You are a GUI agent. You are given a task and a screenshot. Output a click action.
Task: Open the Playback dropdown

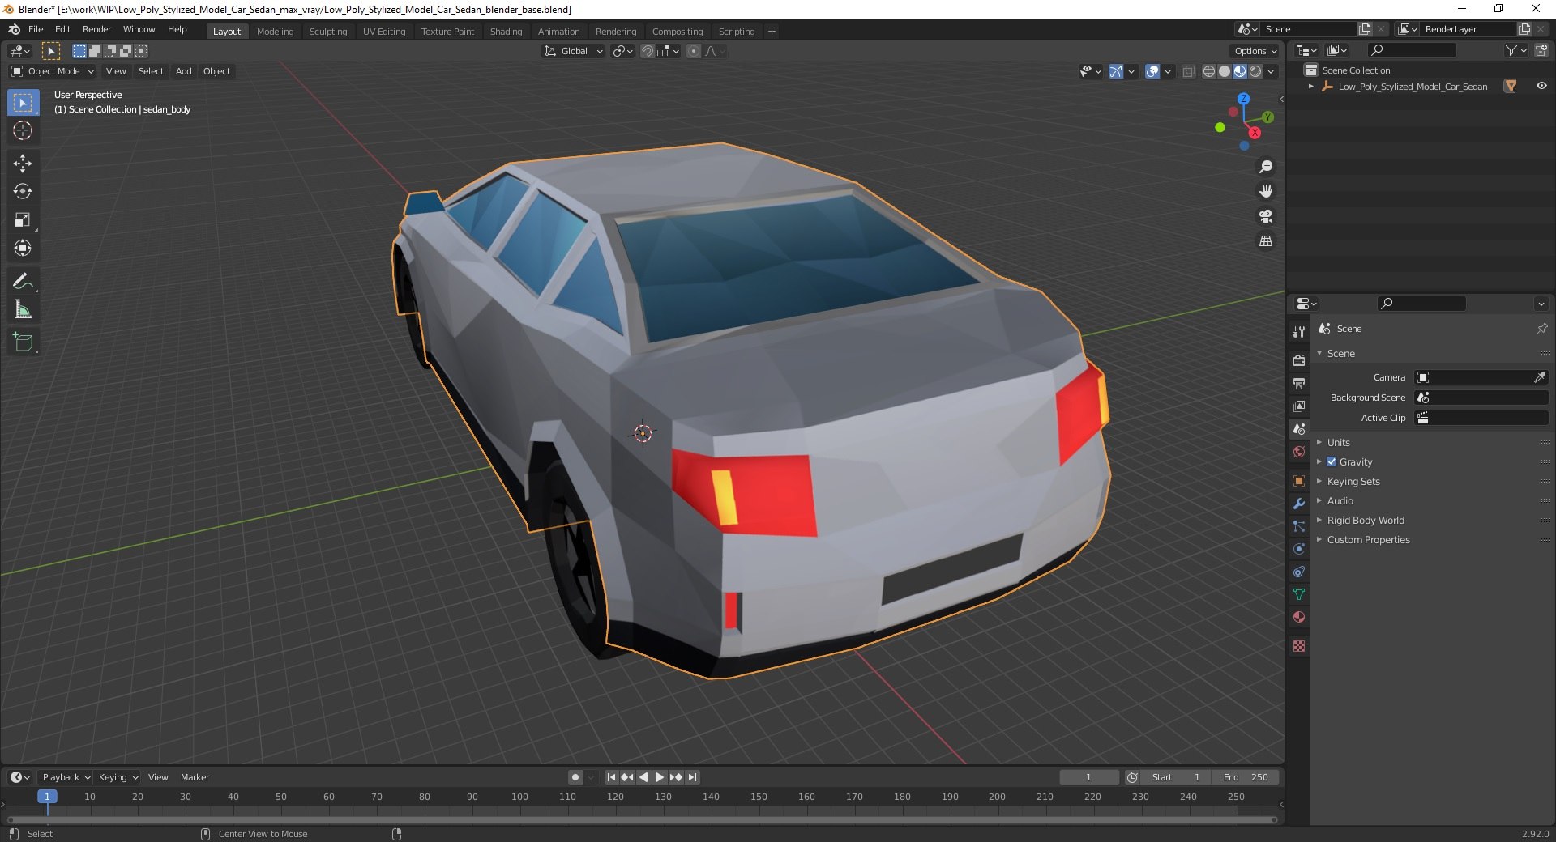(x=66, y=777)
